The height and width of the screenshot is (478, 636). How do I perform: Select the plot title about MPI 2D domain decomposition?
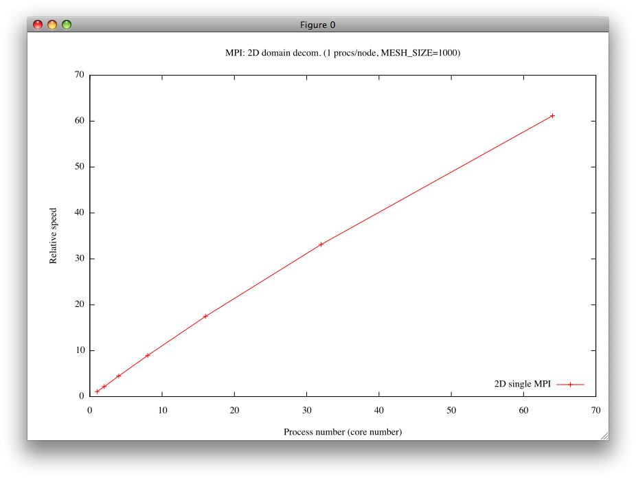click(x=343, y=53)
